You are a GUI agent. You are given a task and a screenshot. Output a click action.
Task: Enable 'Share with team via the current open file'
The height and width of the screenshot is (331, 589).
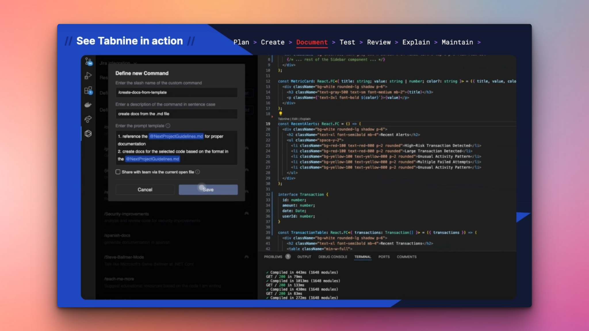(118, 172)
